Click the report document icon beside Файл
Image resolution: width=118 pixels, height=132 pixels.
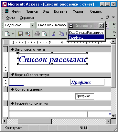pos(6,11)
